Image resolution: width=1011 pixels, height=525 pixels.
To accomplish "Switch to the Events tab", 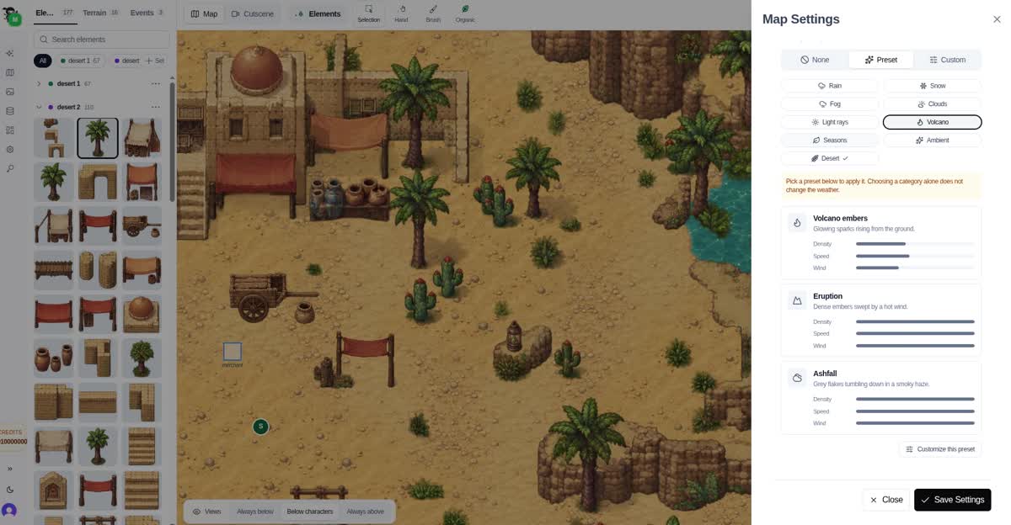I will tap(147, 13).
